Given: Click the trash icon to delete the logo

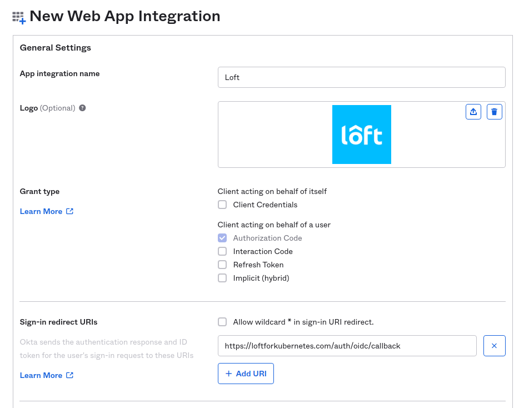Looking at the screenshot, I should point(494,111).
